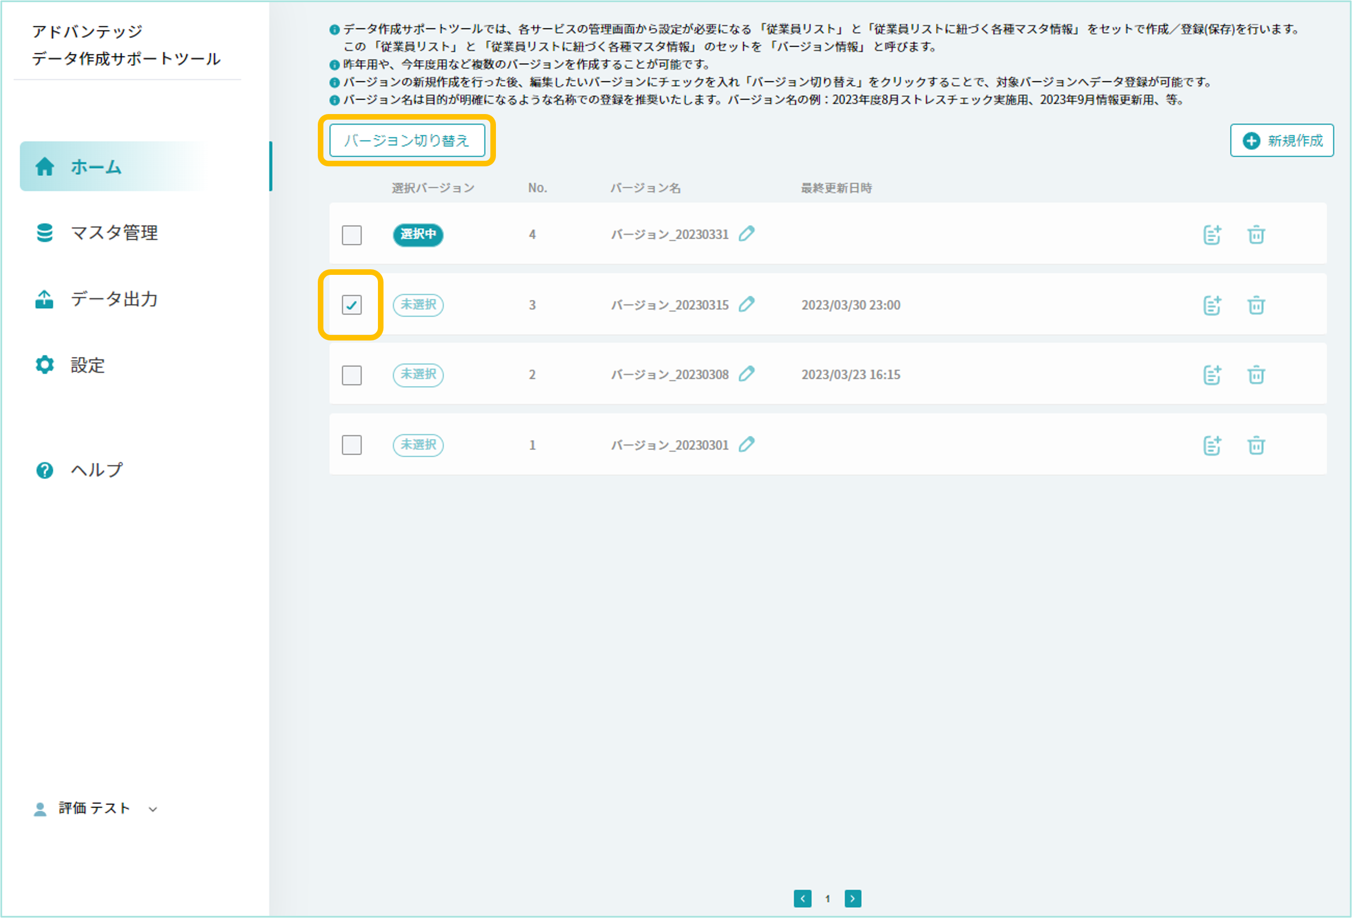The width and height of the screenshot is (1352, 918).
Task: Copy version バージョン_20230301 with duplicate icon
Action: coord(1212,445)
